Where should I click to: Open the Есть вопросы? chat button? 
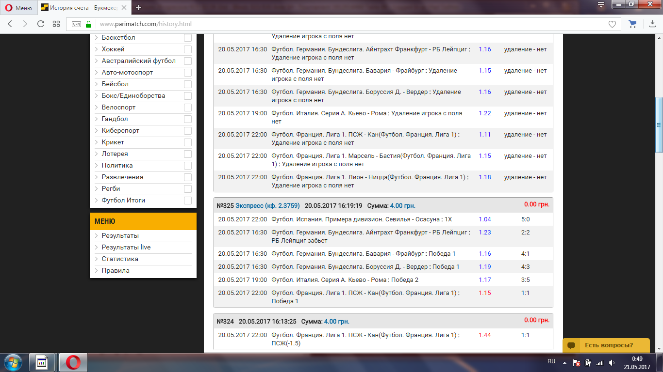click(606, 345)
